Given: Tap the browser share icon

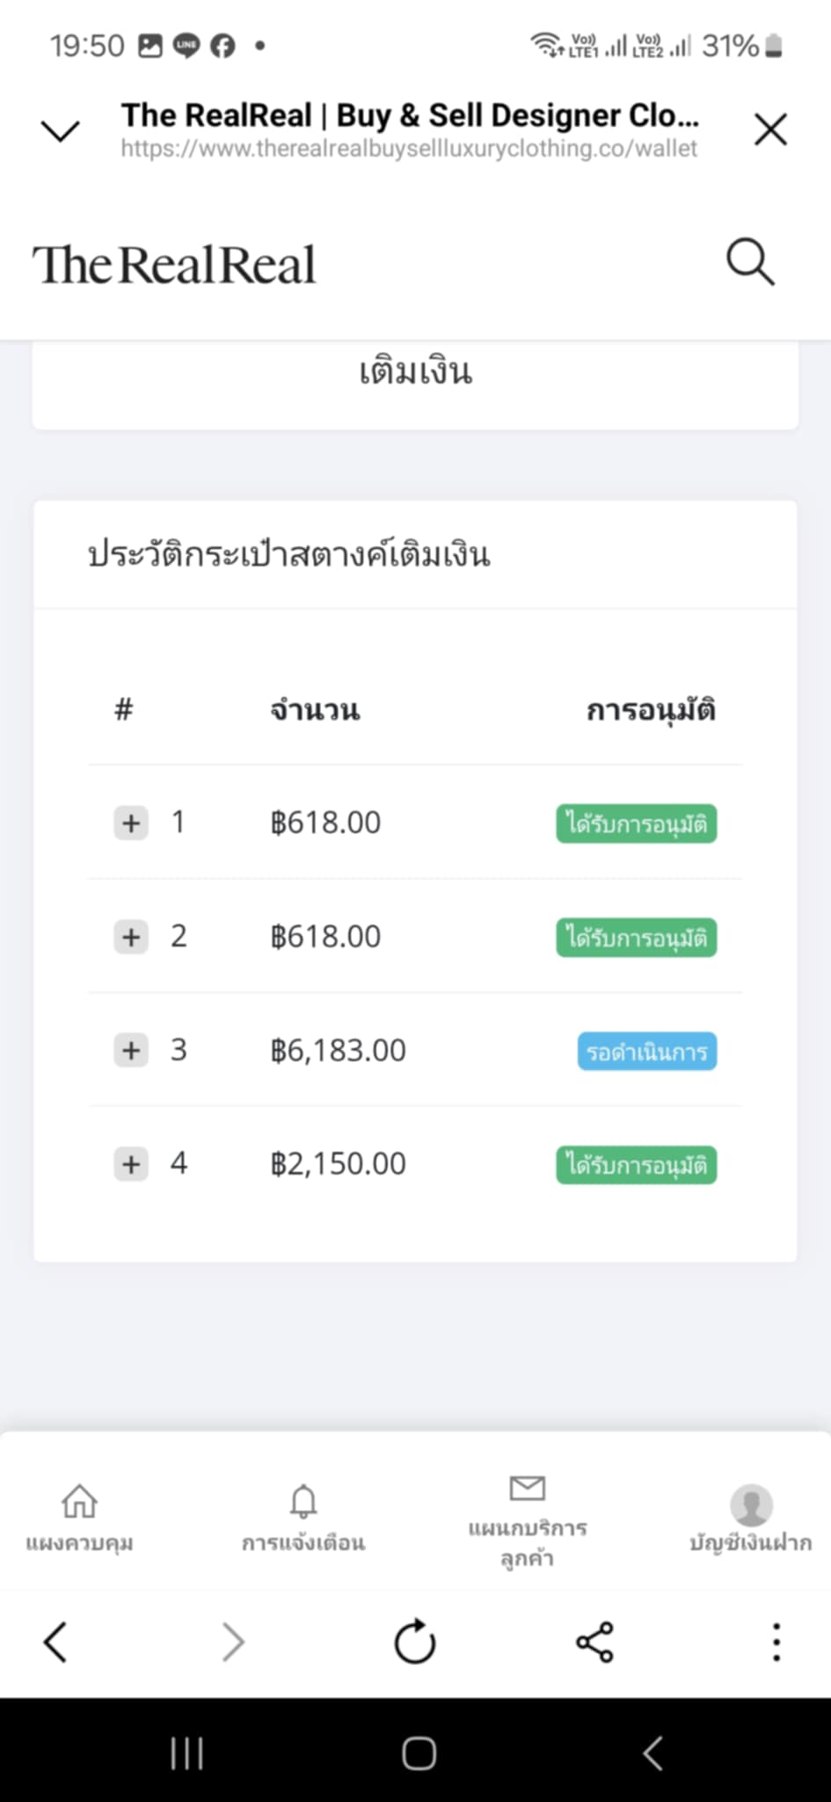Looking at the screenshot, I should coord(594,1642).
